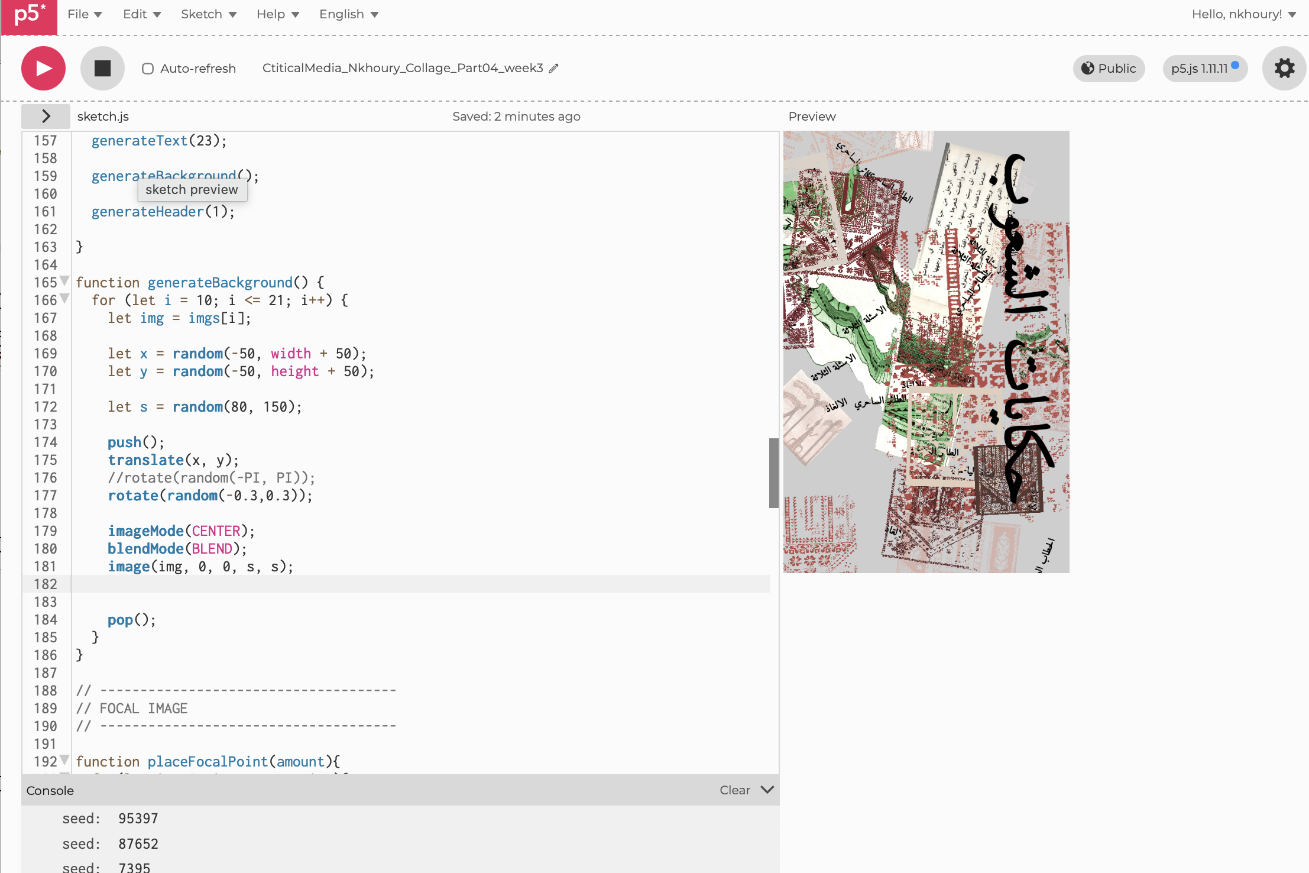Viewport: 1309px width, 873px height.
Task: Click the rotate(random(-0.3,0.3)); line
Action: (210, 496)
